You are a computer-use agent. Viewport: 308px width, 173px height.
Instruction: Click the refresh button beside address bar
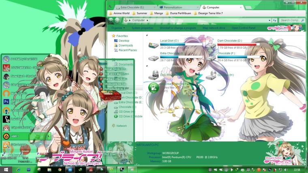coord(275,20)
